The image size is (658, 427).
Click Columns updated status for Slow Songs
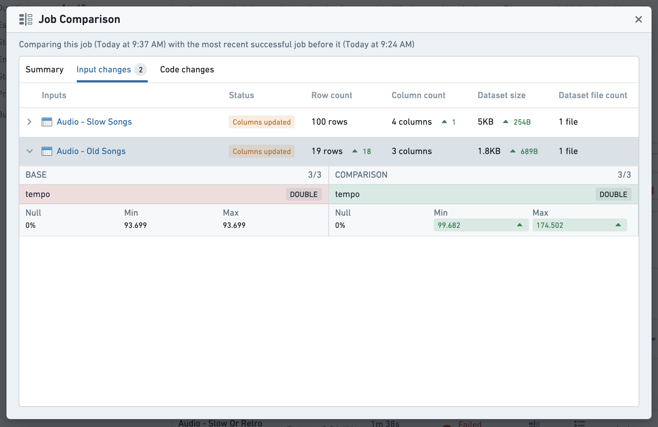(x=262, y=122)
